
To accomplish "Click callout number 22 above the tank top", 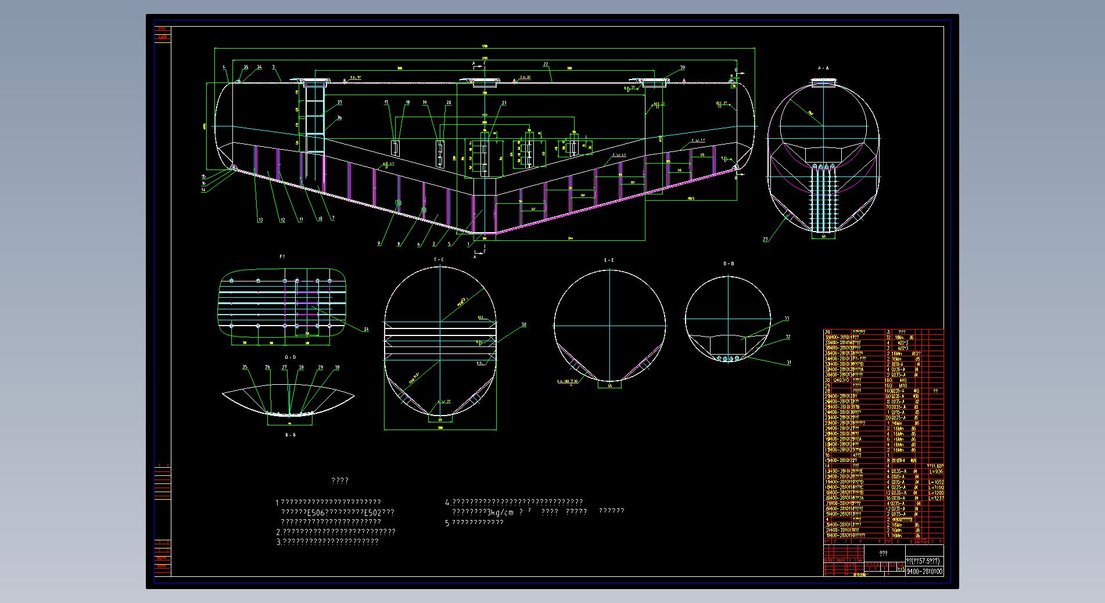I will 546,64.
